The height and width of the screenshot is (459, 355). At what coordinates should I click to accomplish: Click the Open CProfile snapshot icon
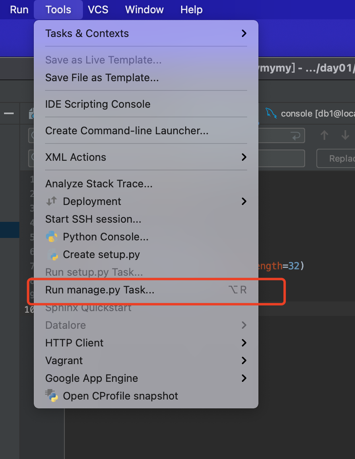pyautogui.click(x=52, y=396)
